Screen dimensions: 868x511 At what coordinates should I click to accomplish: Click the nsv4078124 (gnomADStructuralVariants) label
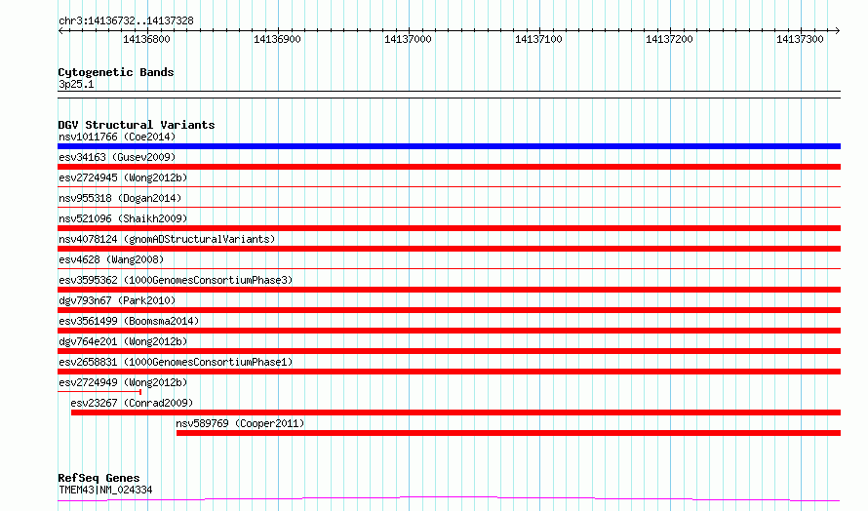[x=167, y=239]
